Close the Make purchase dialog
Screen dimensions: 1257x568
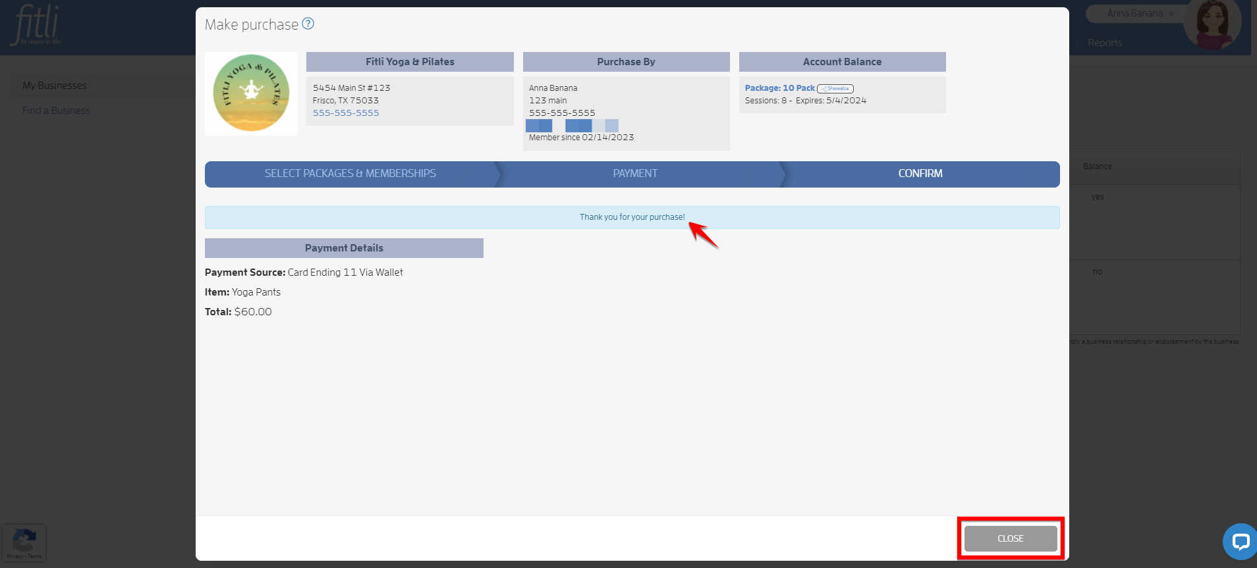(x=1011, y=538)
